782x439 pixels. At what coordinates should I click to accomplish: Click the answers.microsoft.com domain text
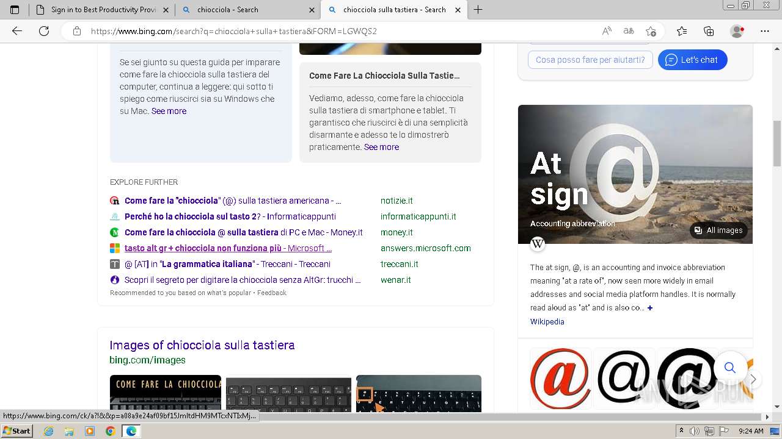pyautogui.click(x=425, y=248)
